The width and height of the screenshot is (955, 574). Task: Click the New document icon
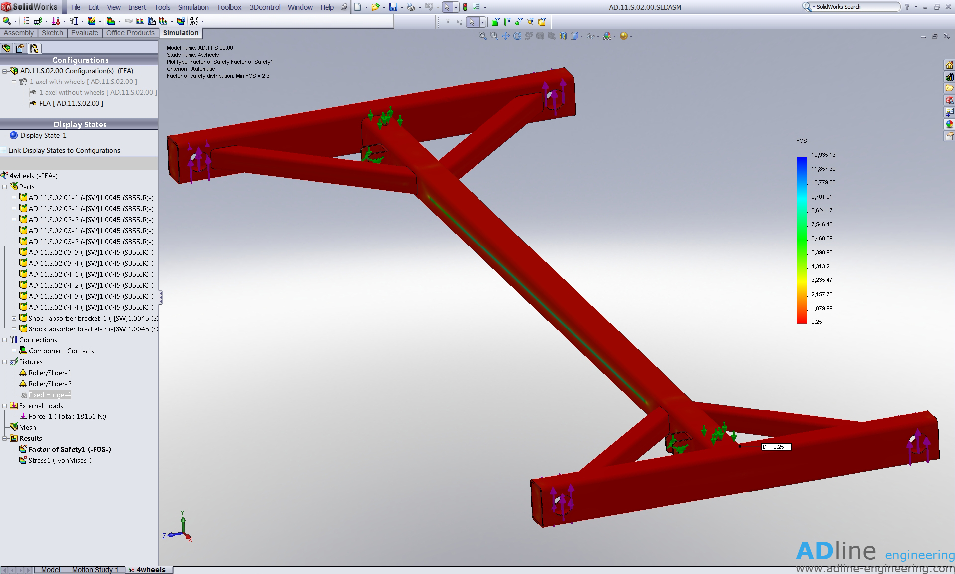tap(357, 7)
